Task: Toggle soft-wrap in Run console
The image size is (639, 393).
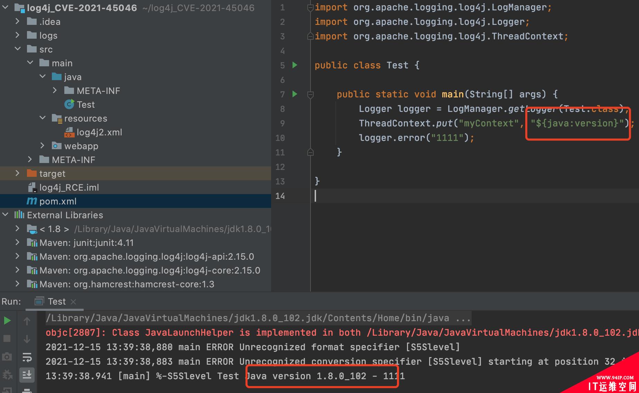Action: (27, 357)
